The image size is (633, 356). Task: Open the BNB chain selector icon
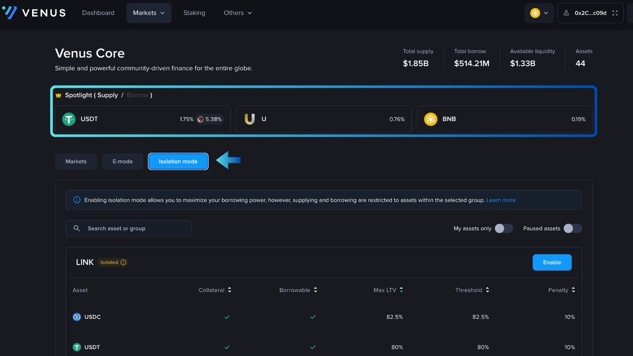pyautogui.click(x=535, y=13)
